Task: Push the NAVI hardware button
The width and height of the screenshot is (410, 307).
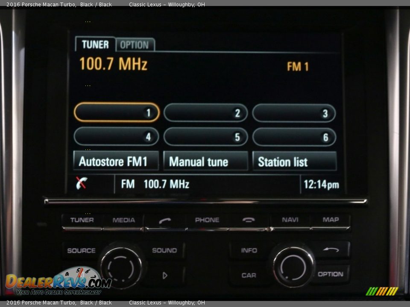Action: [290, 221]
